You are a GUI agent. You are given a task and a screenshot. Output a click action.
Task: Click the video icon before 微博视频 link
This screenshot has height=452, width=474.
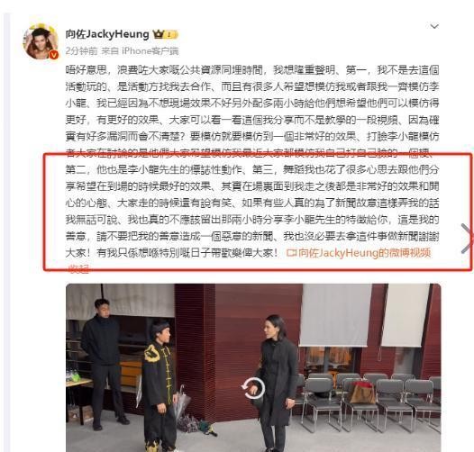pos(291,253)
